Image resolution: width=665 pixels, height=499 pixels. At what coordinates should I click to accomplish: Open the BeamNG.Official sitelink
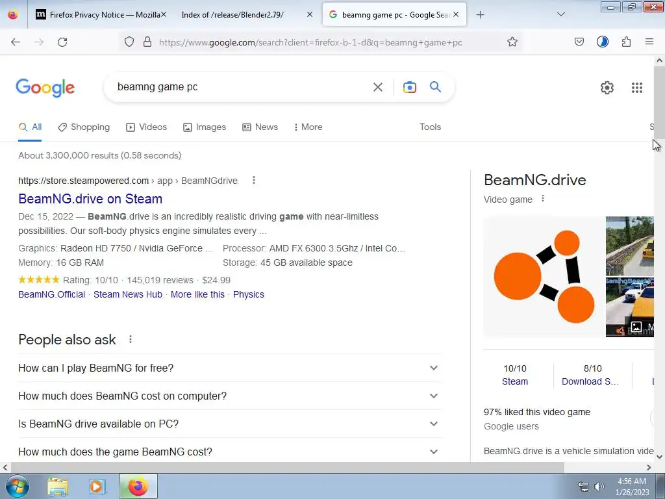tap(52, 294)
